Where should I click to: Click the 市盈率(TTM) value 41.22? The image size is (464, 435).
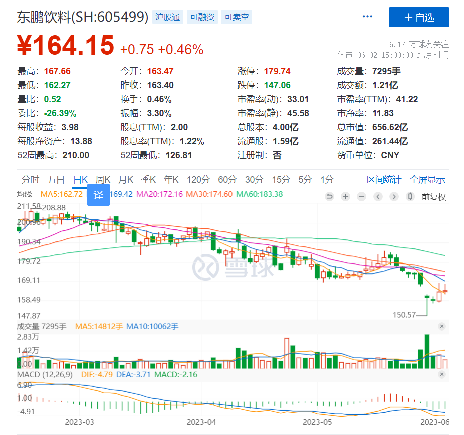pyautogui.click(x=407, y=99)
